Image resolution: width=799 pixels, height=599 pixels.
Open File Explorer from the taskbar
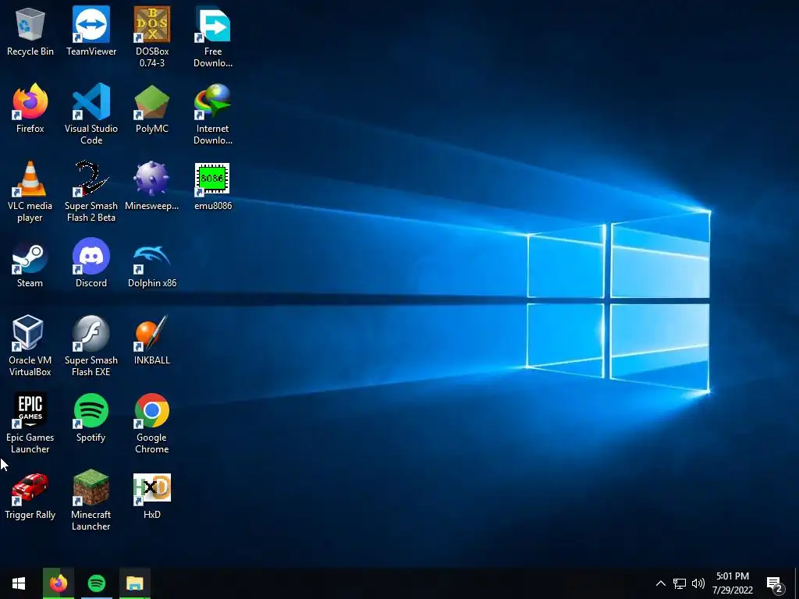click(134, 583)
